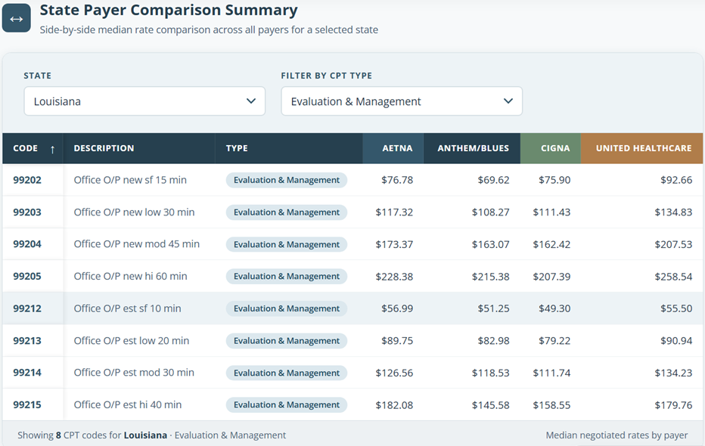Click Cigna rate $75.90

[554, 180]
